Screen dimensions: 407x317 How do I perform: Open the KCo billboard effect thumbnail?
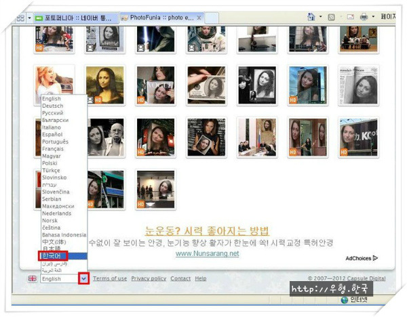point(358,138)
